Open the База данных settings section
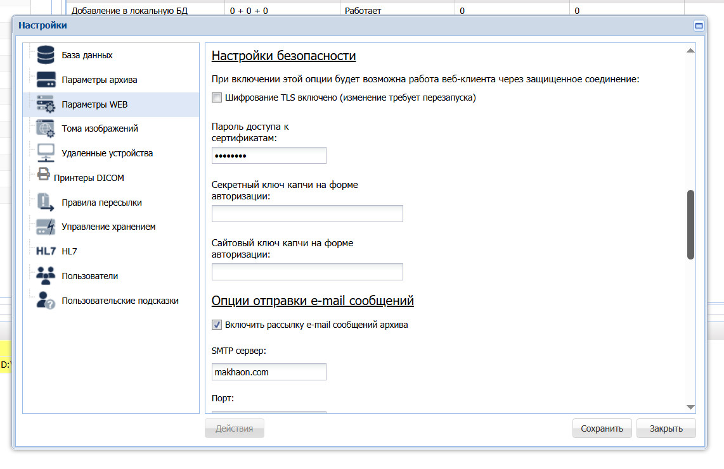This screenshot has height=469, width=724. [x=87, y=55]
